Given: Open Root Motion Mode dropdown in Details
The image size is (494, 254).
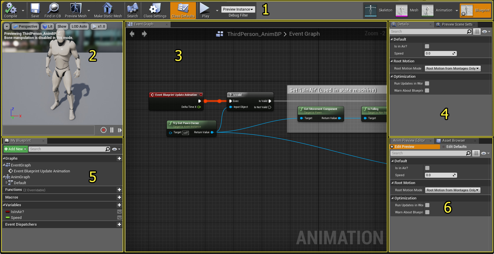Looking at the screenshot, I should point(452,68).
